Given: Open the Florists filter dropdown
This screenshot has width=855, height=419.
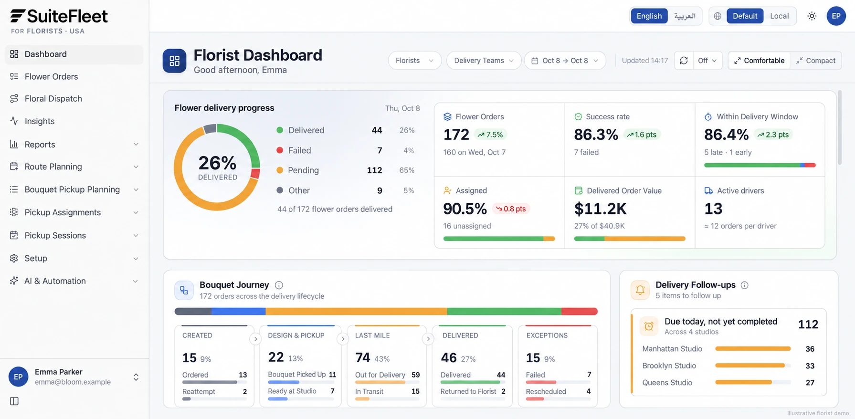Looking at the screenshot, I should tap(414, 61).
